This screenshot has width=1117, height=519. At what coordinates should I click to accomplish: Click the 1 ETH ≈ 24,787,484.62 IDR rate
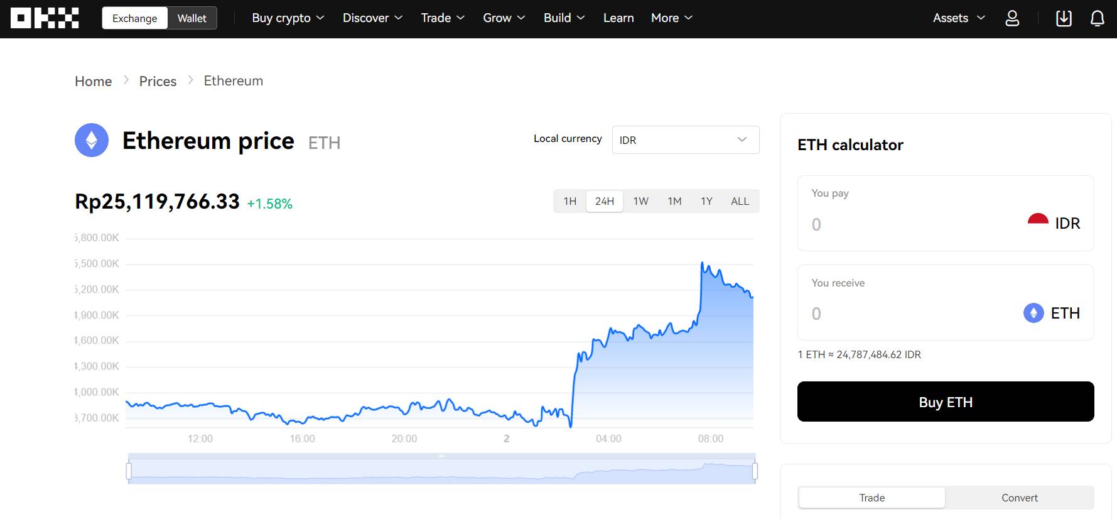pyautogui.click(x=859, y=354)
